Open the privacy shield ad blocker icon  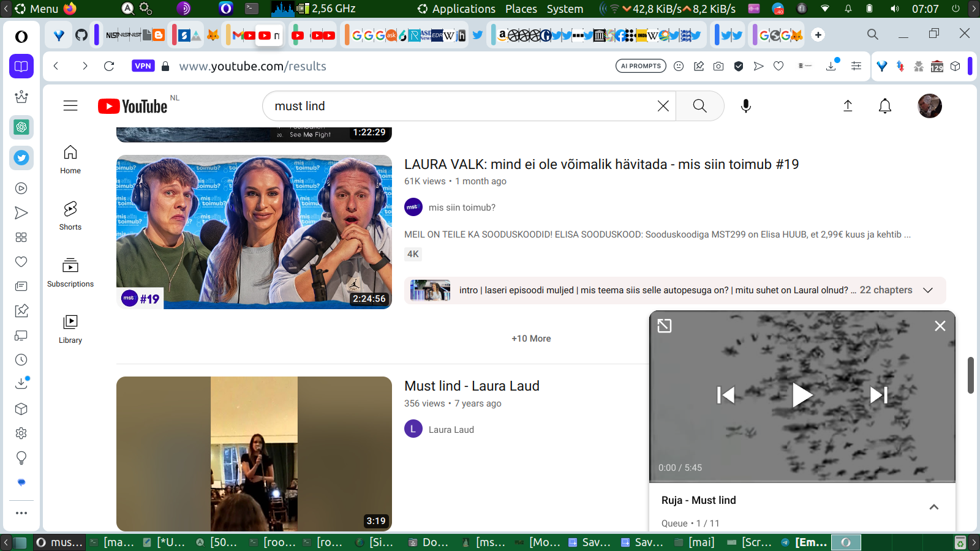(x=739, y=66)
